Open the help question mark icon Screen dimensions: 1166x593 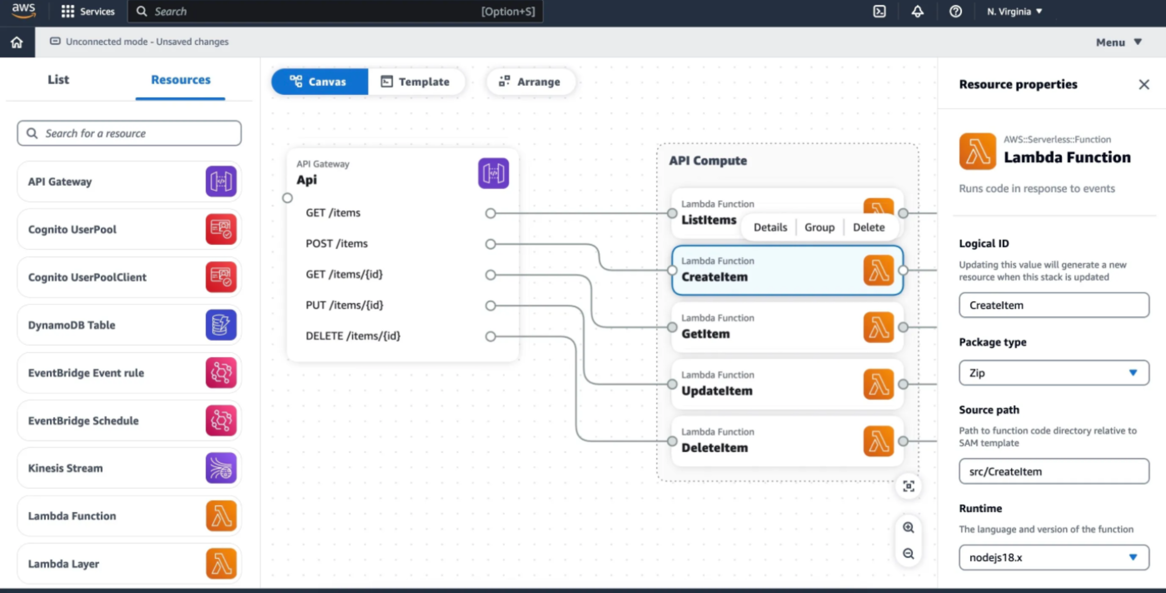tap(955, 11)
